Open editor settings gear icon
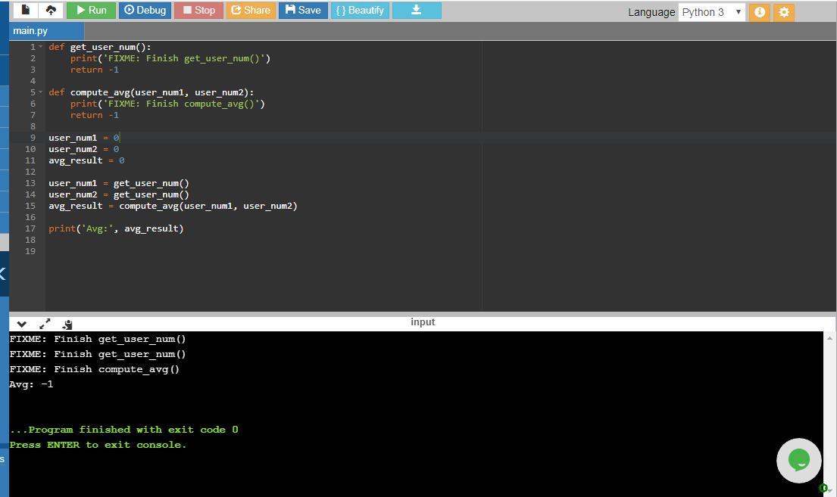 pyautogui.click(x=784, y=12)
